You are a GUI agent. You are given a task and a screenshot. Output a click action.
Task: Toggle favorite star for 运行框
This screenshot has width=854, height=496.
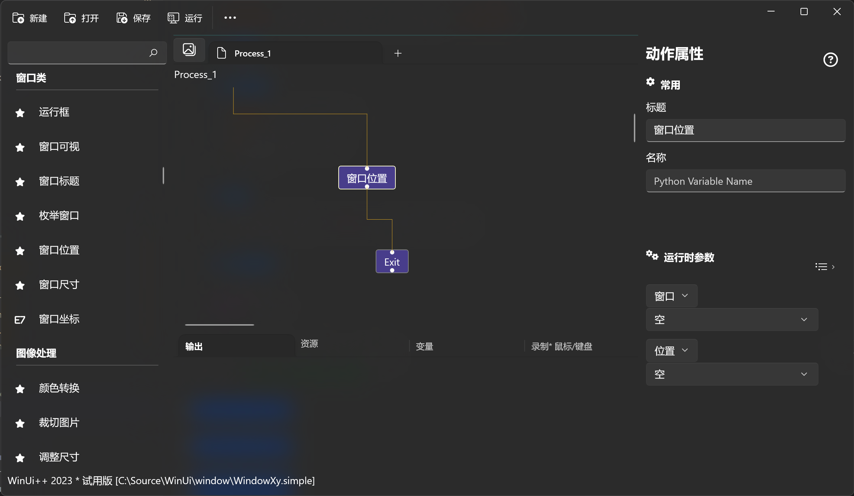tap(20, 113)
